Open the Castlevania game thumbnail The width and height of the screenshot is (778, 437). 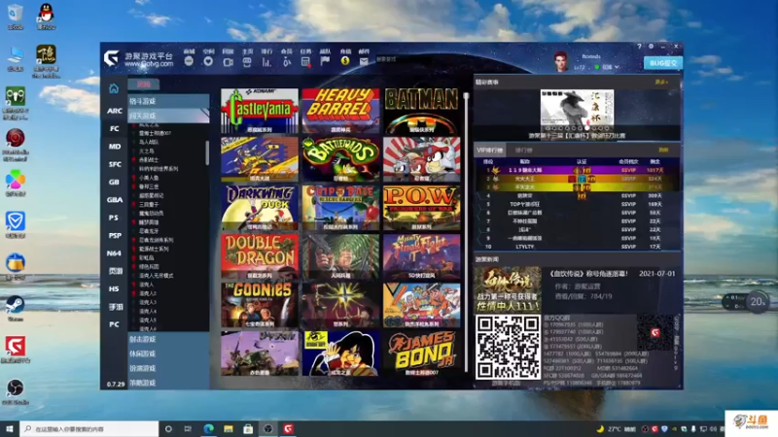[260, 111]
